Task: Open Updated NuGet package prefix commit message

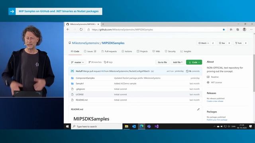Action: pyautogui.click(x=137, y=78)
